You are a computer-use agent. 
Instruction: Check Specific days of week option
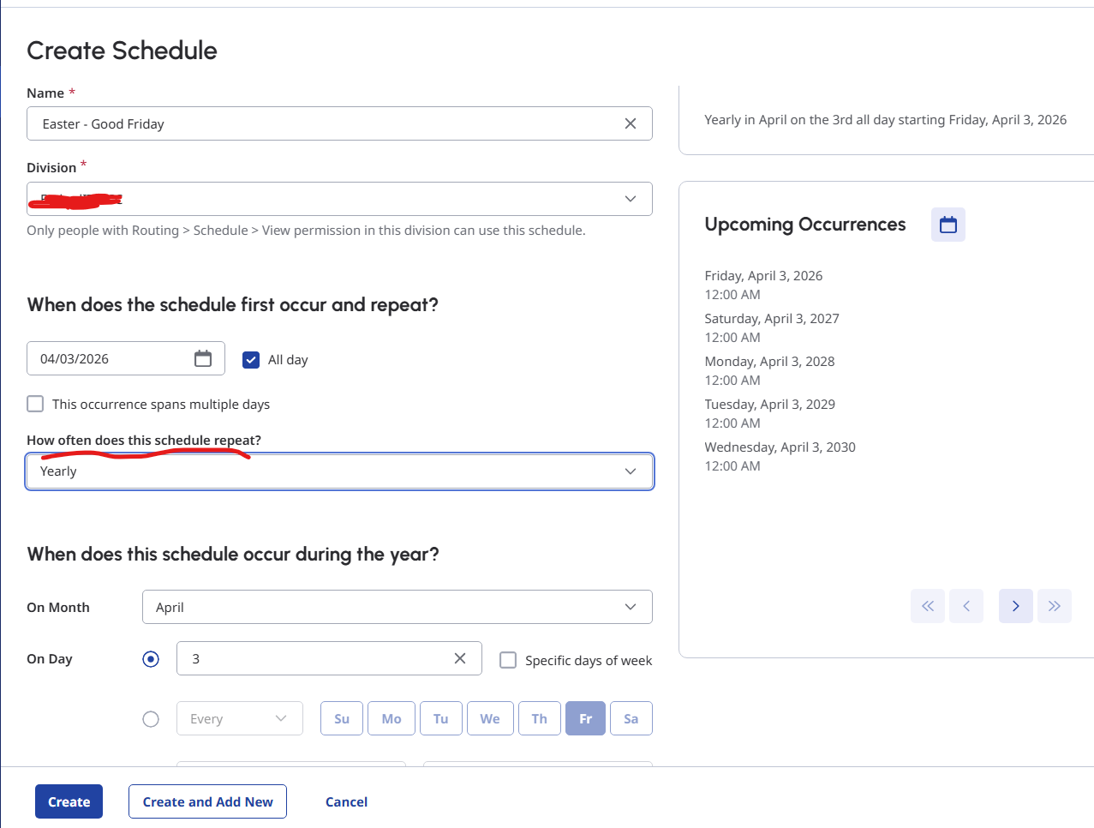pyautogui.click(x=508, y=660)
